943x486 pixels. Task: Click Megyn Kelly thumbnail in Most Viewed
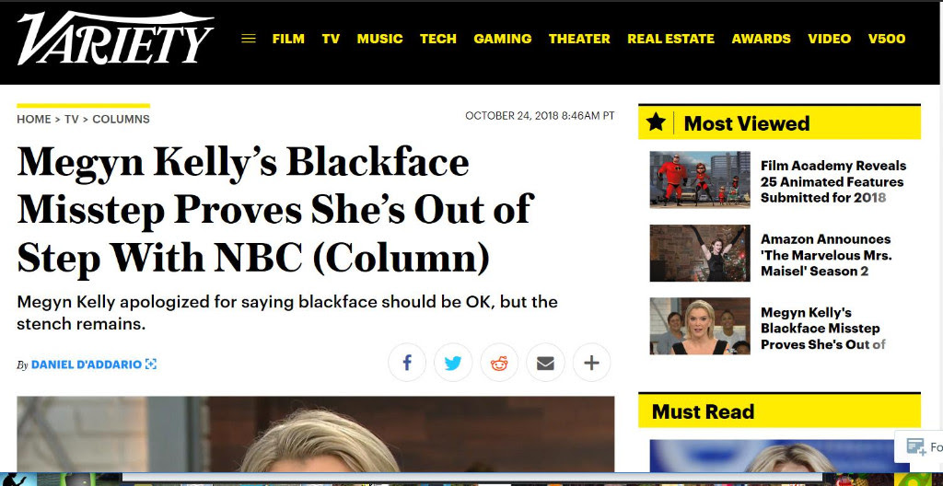click(700, 326)
